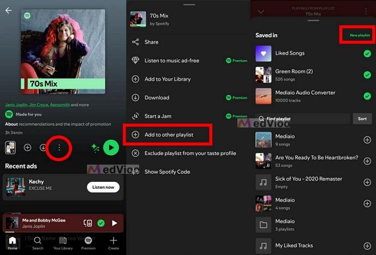The width and height of the screenshot is (376, 255).
Task: Uncheck the Mediaio Audio Converter checkmark
Action: point(367,96)
